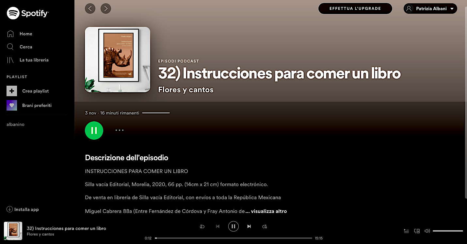Image resolution: width=467 pixels, height=244 pixels.
Task: Open the connect to device icon
Action: pos(417,231)
